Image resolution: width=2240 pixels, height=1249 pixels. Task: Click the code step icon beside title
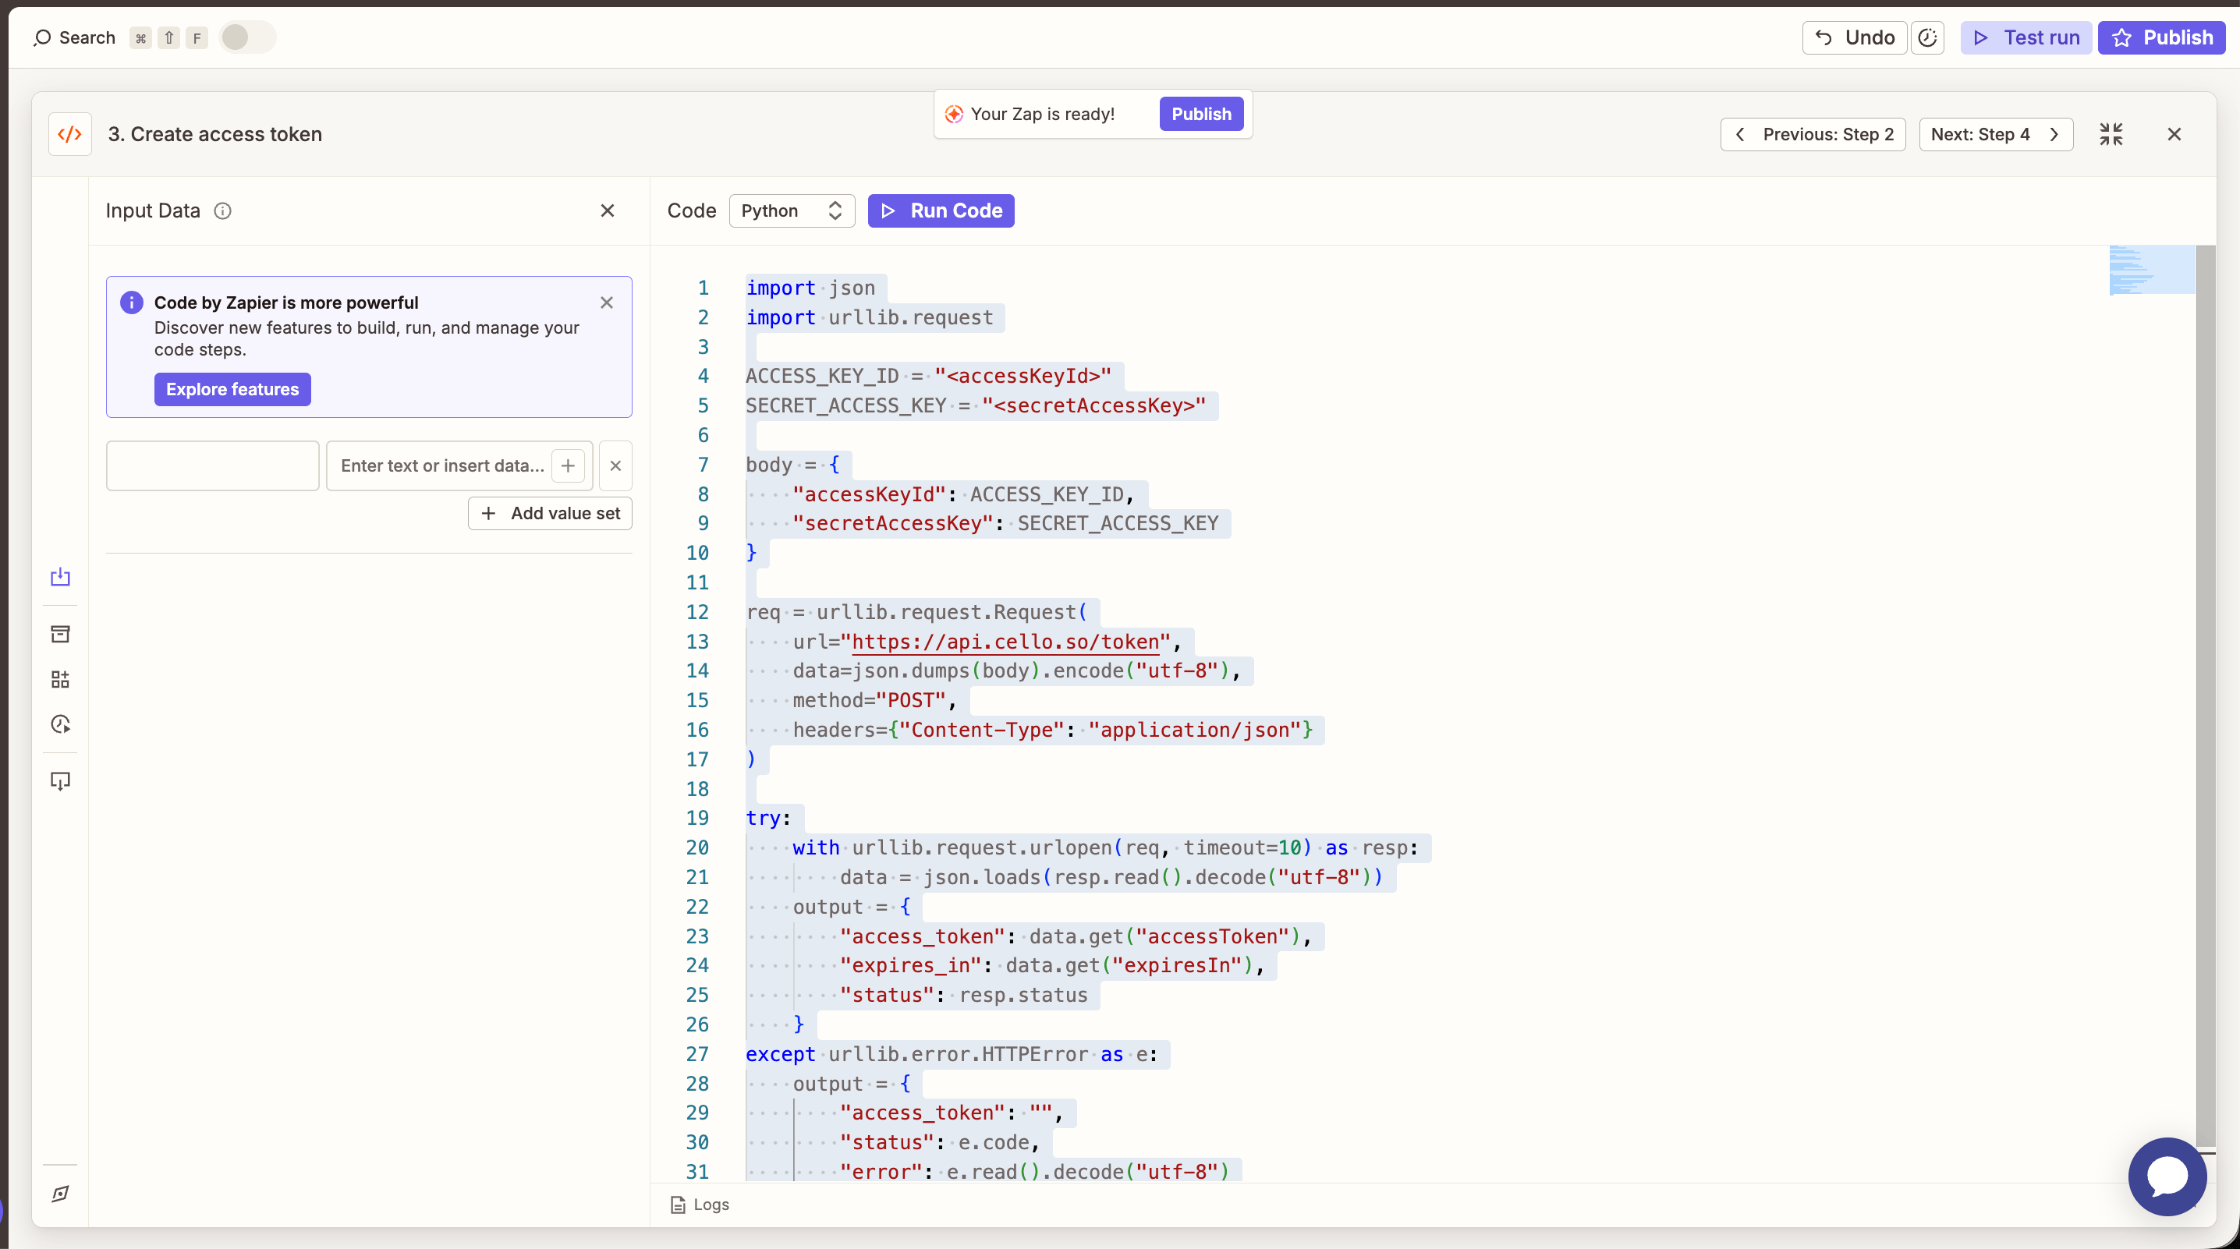(69, 134)
